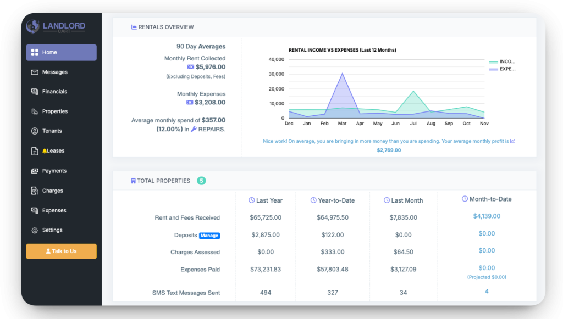Screen dimensions: 563x319
Task: Open the Home menu item
Action: (61, 52)
